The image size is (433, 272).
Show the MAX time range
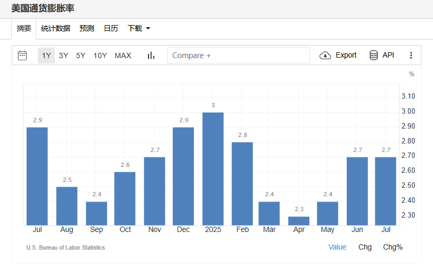[123, 55]
